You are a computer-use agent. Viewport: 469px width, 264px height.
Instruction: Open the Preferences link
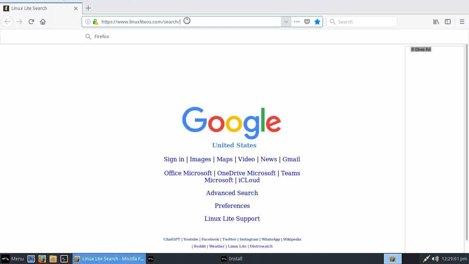point(232,206)
